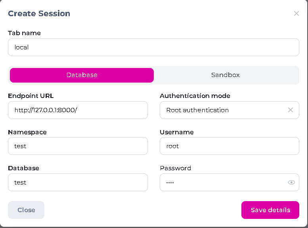Reveal password with the eye icon
Viewport: 308px width, 228px height.
[291, 183]
